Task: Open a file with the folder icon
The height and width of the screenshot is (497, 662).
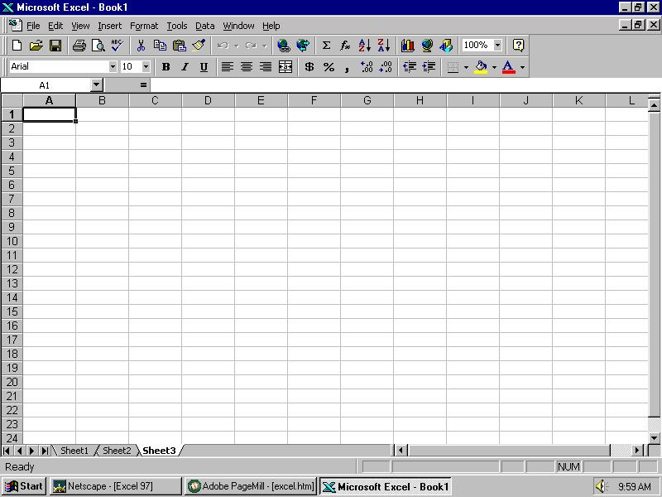Action: (36, 46)
